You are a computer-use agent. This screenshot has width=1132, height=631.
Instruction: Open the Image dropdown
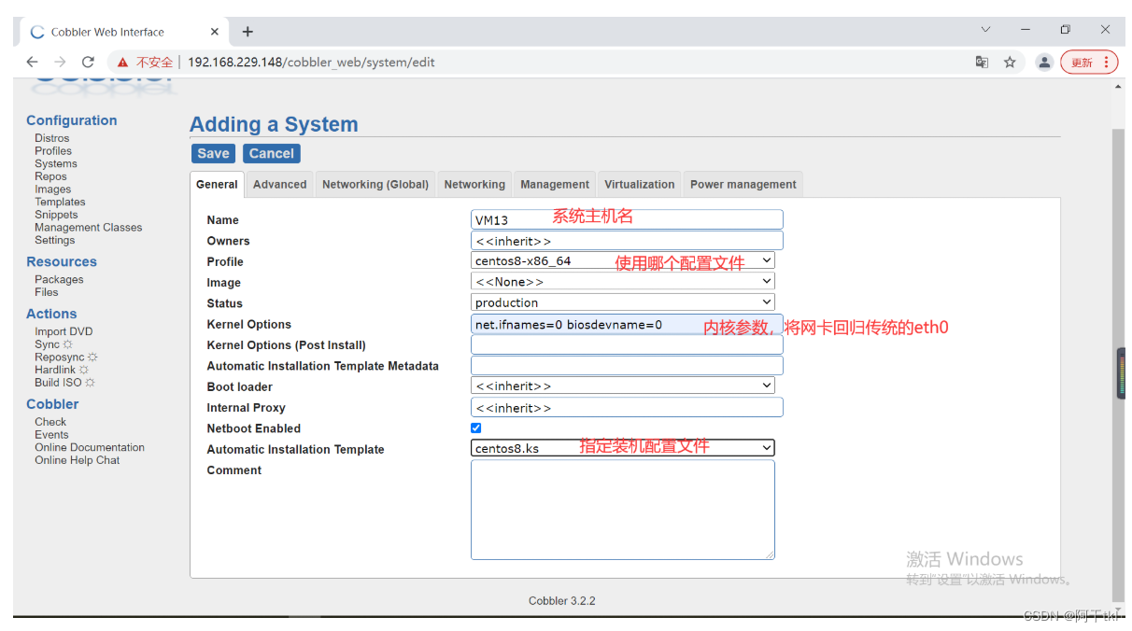pyautogui.click(x=623, y=282)
